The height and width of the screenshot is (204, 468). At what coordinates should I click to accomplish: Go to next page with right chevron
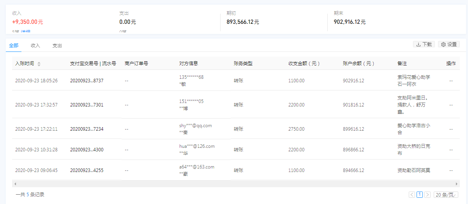point(427,195)
